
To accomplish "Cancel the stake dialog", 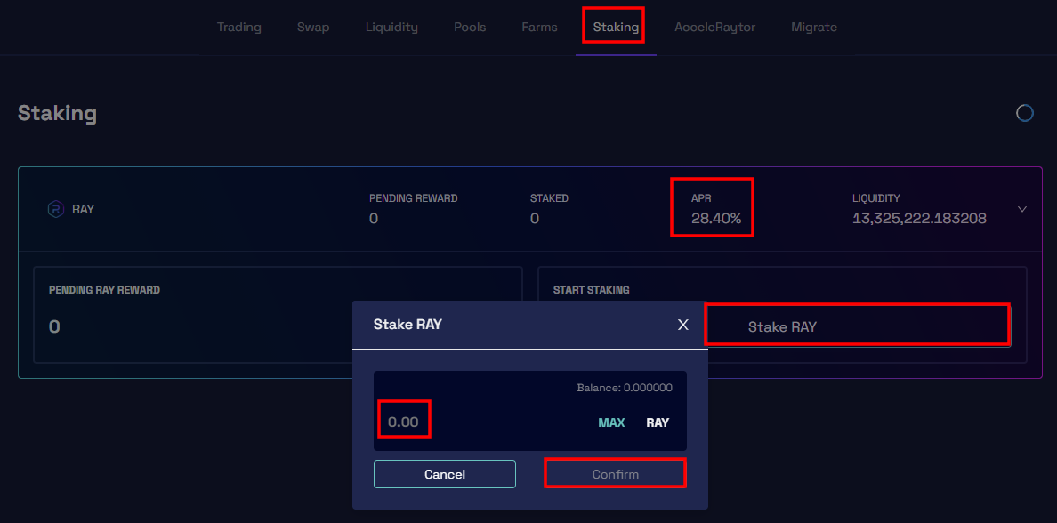I will tap(445, 474).
